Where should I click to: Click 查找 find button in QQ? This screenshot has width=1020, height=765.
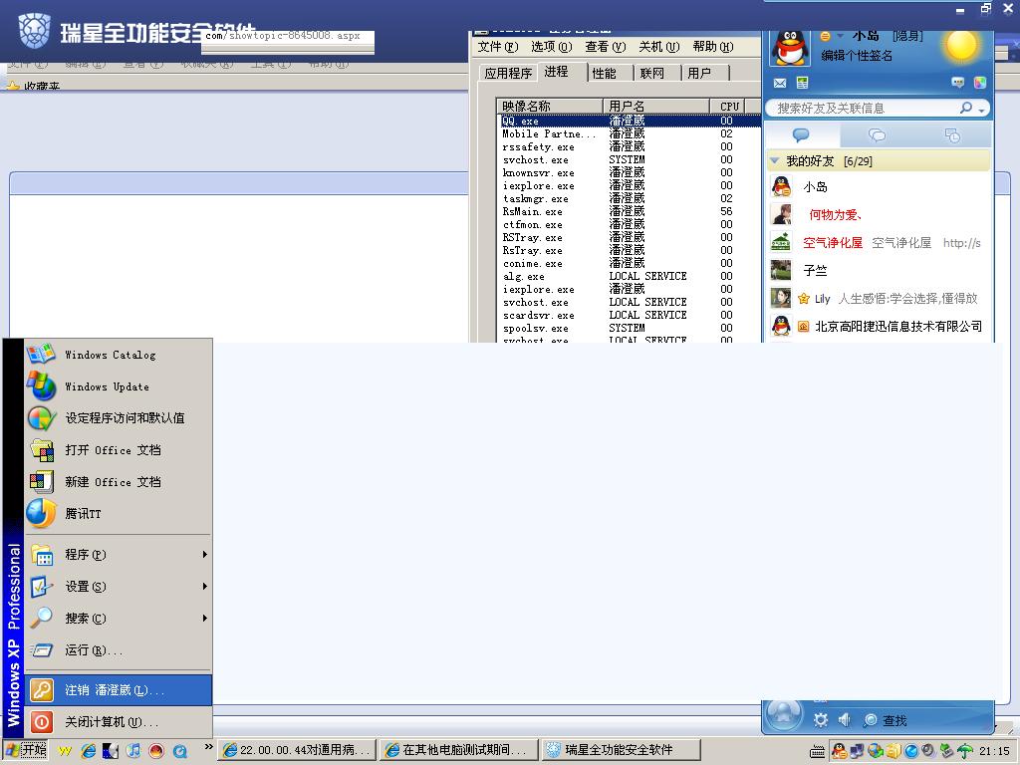pos(885,720)
